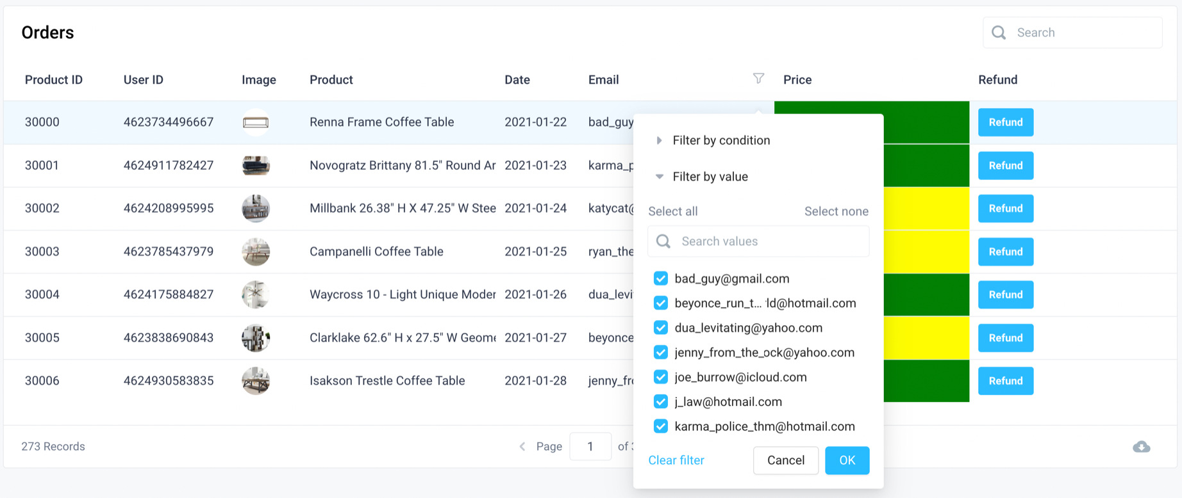This screenshot has height=498, width=1182.
Task: Select date 2021-01-25 cell
Action: point(536,252)
